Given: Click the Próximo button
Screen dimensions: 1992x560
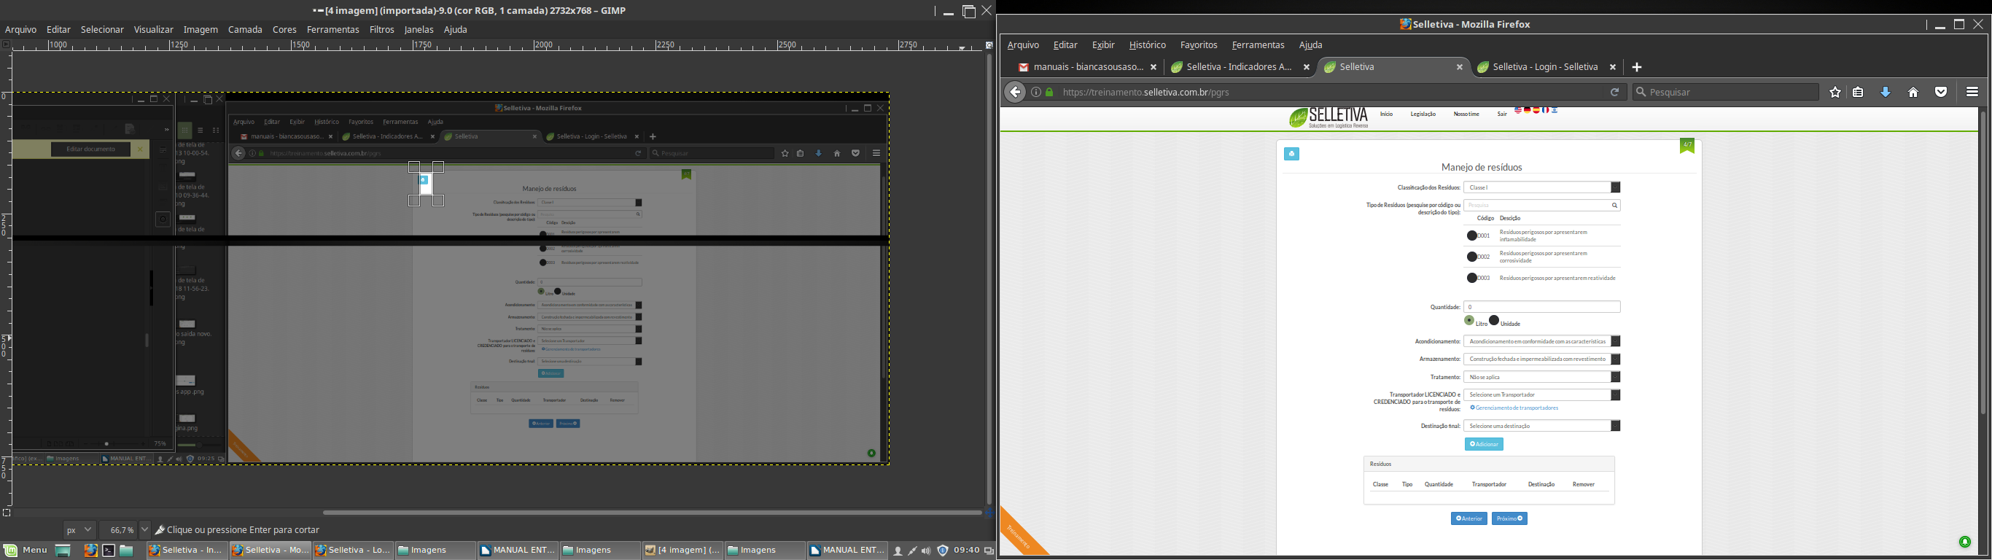Looking at the screenshot, I should 1509,519.
